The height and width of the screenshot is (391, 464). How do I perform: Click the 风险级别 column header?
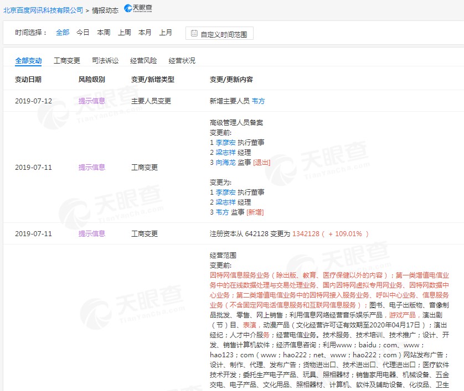[92, 80]
